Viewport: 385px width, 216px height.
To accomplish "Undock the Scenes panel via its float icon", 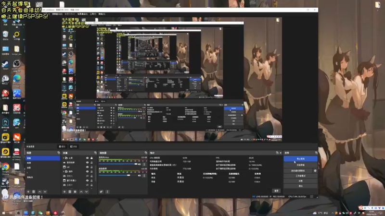I will [58, 153].
